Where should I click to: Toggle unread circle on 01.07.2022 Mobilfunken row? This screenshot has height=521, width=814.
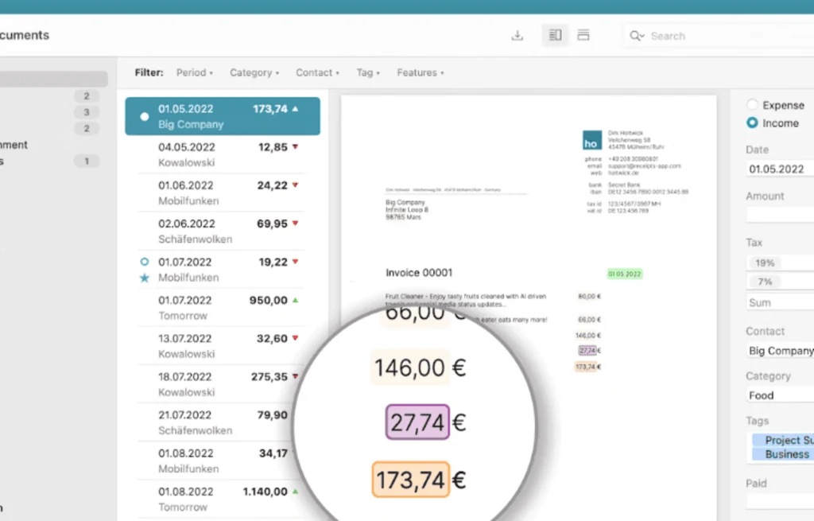click(145, 262)
